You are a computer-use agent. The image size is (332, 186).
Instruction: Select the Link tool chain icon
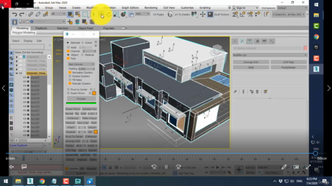31,14
